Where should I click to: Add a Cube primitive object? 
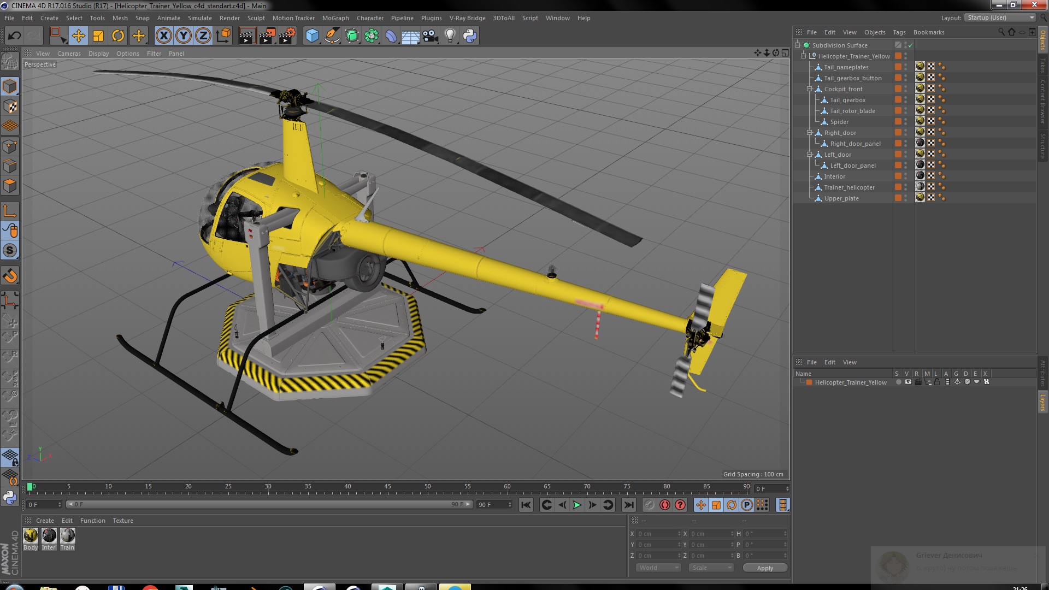click(312, 36)
